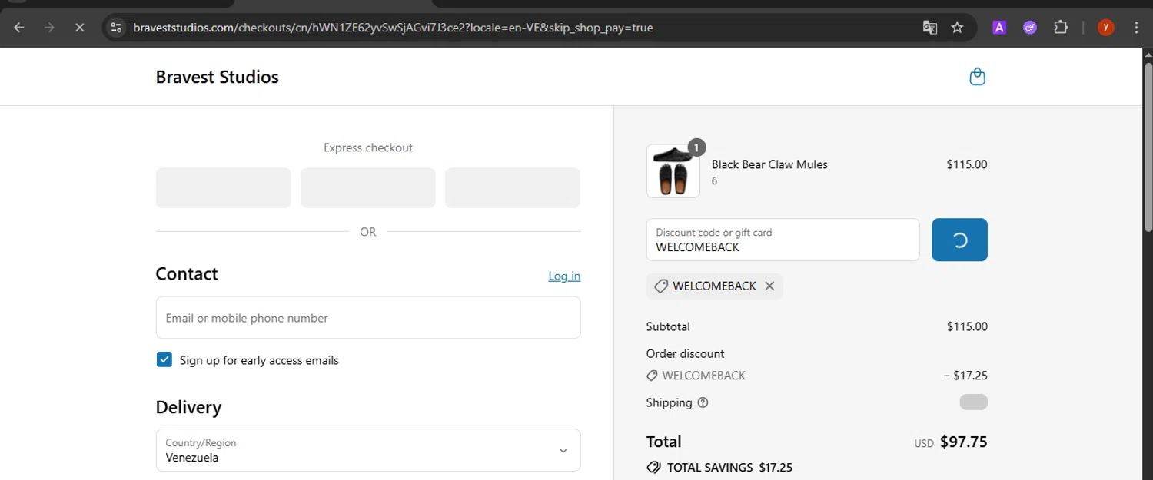Click the Shipping help question mark icon
Image resolution: width=1153 pixels, height=480 pixels.
(703, 402)
